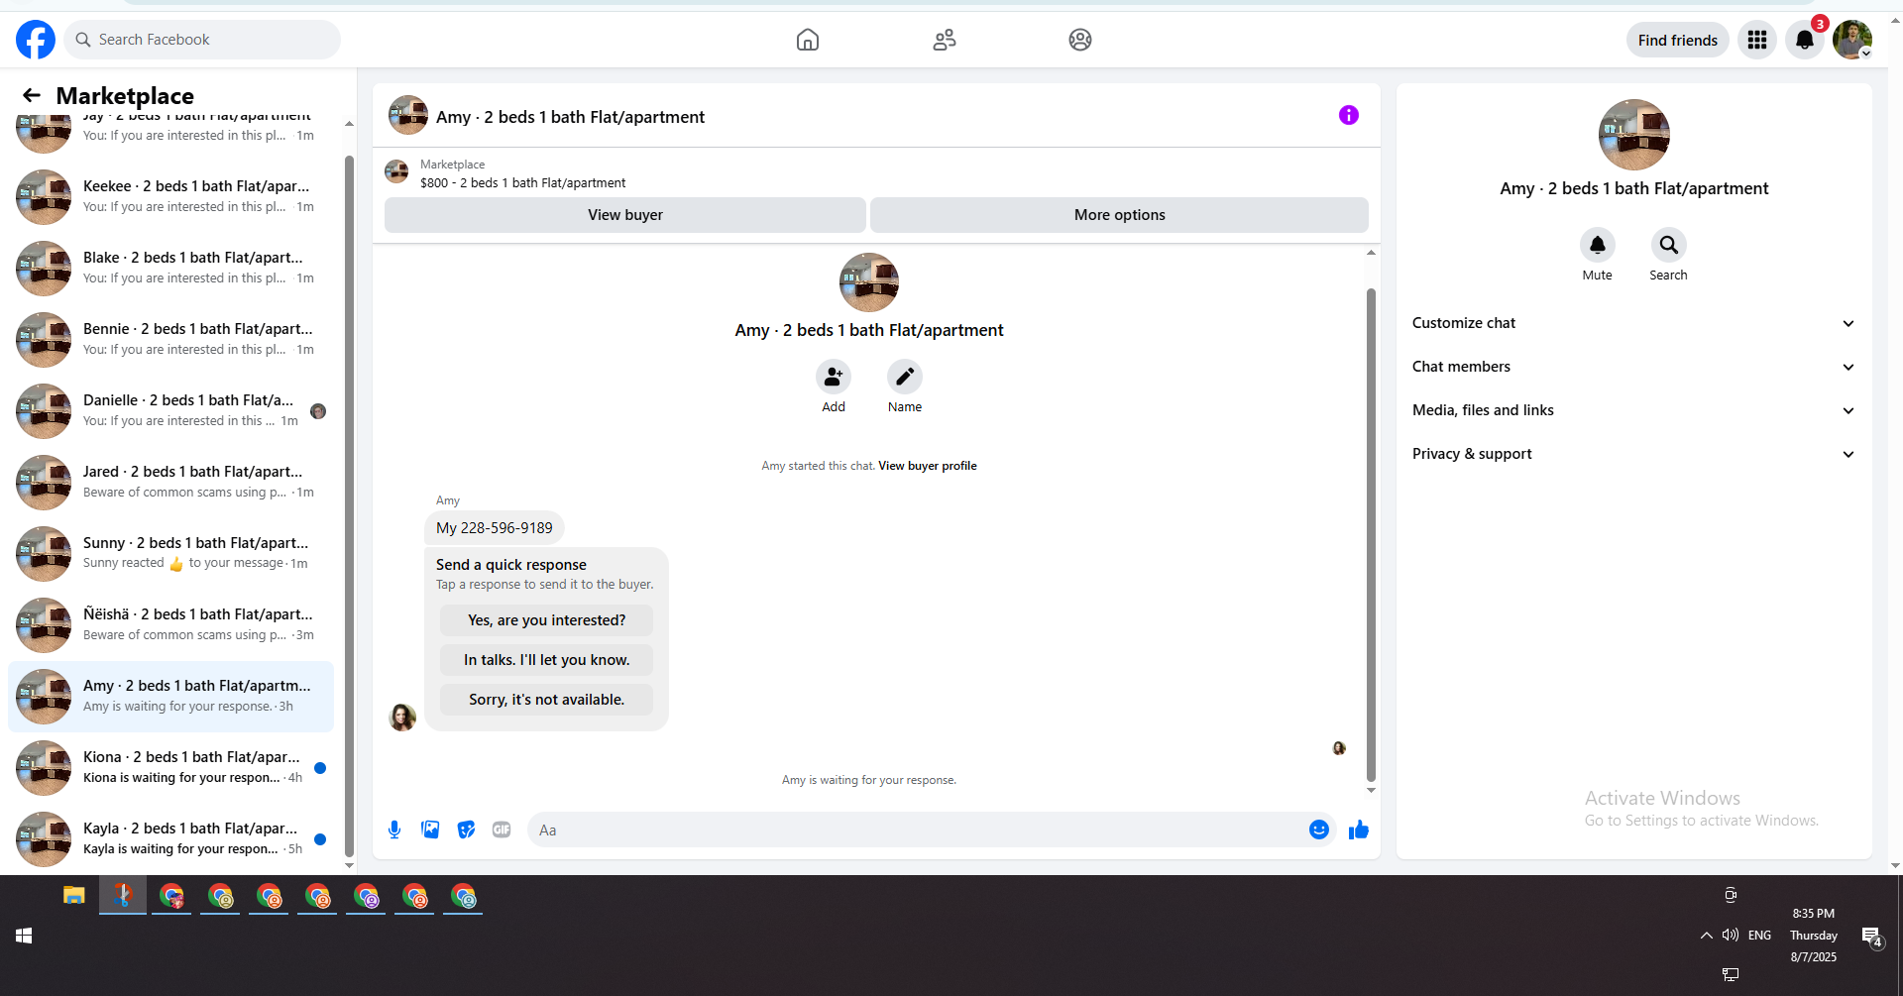Send 'Sorry, it's not available.' response

[547, 700]
